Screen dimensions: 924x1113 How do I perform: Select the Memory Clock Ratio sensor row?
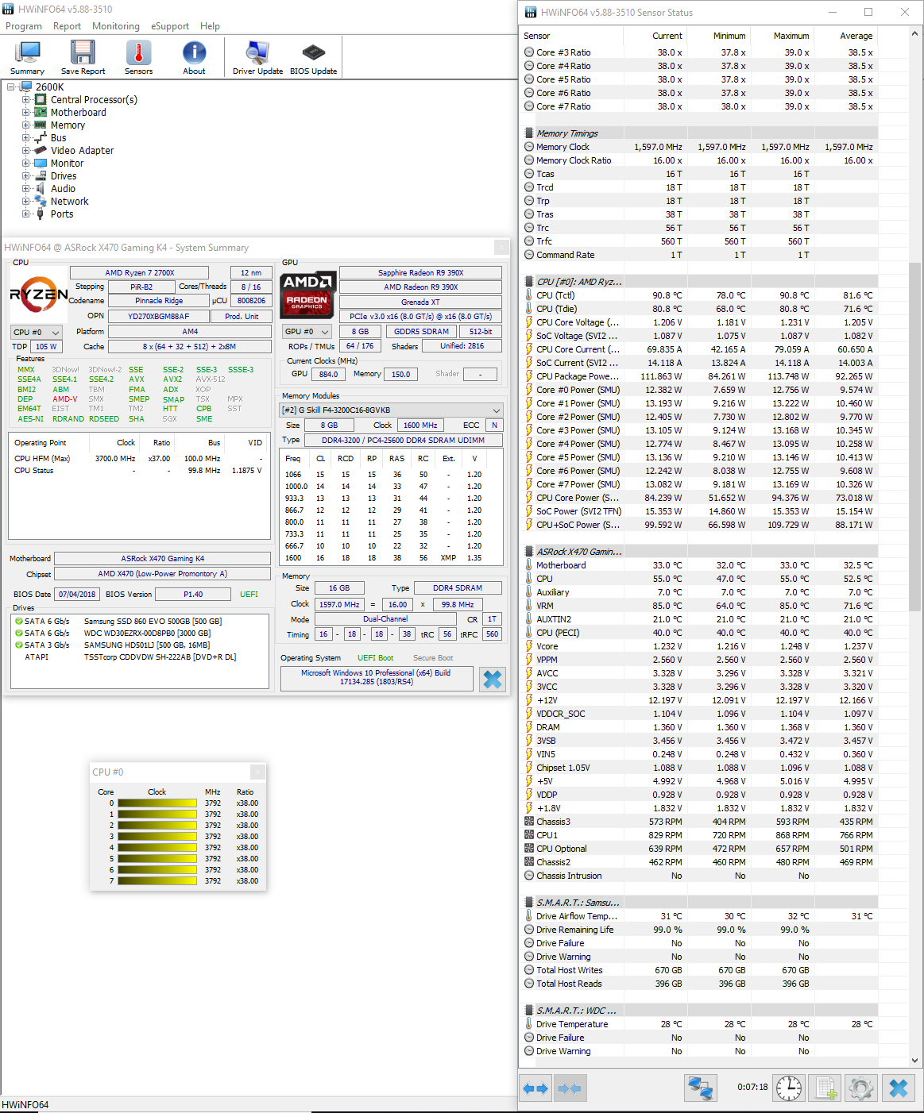tap(699, 160)
